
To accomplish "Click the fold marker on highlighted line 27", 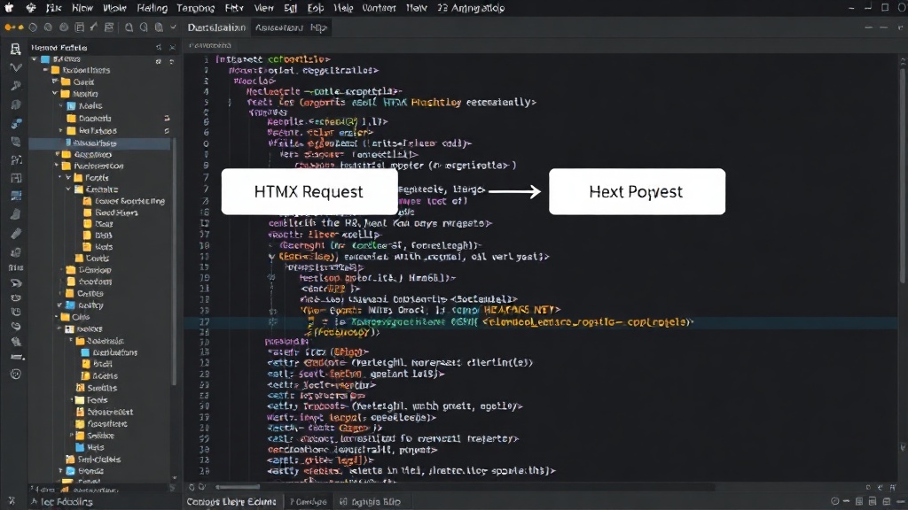I will 273,321.
